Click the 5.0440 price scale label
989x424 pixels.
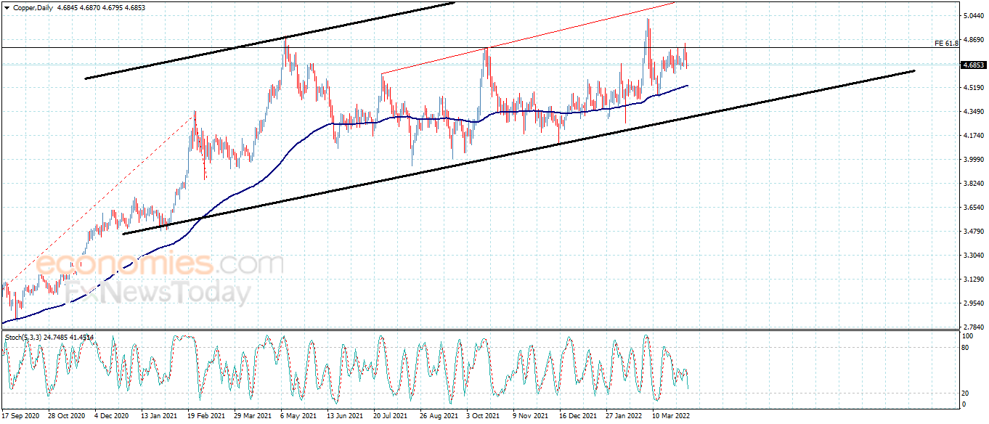click(x=972, y=16)
